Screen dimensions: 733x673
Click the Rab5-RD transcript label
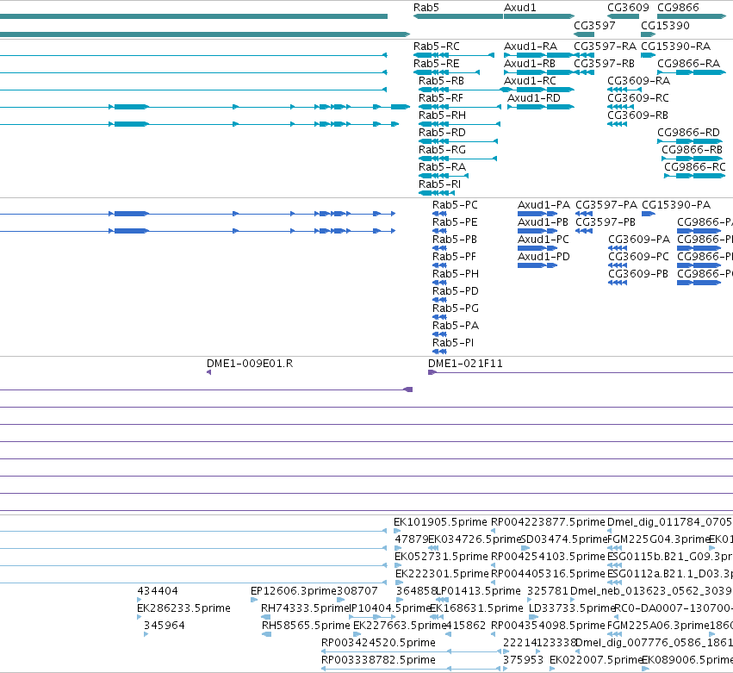point(442,133)
